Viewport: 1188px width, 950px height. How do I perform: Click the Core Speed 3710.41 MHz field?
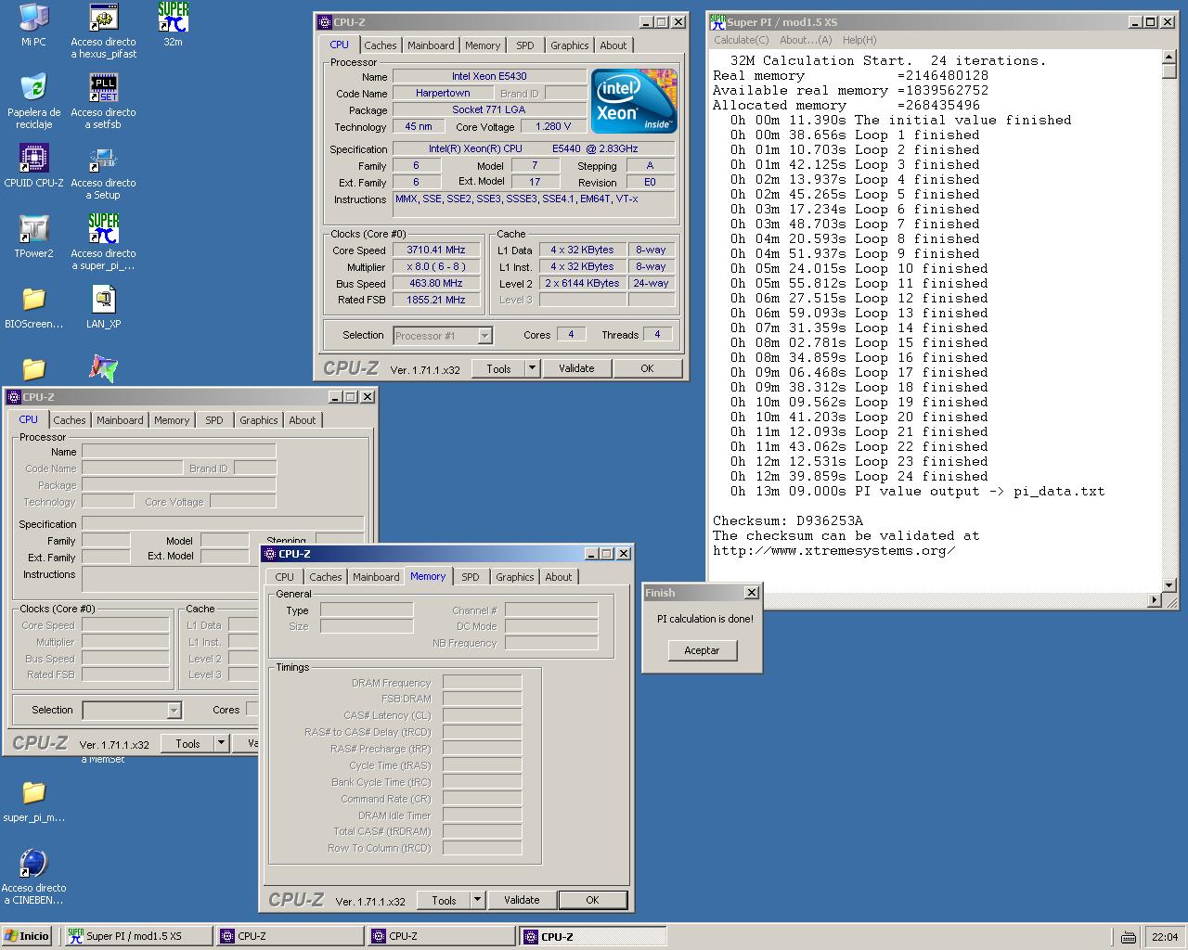pyautogui.click(x=436, y=250)
